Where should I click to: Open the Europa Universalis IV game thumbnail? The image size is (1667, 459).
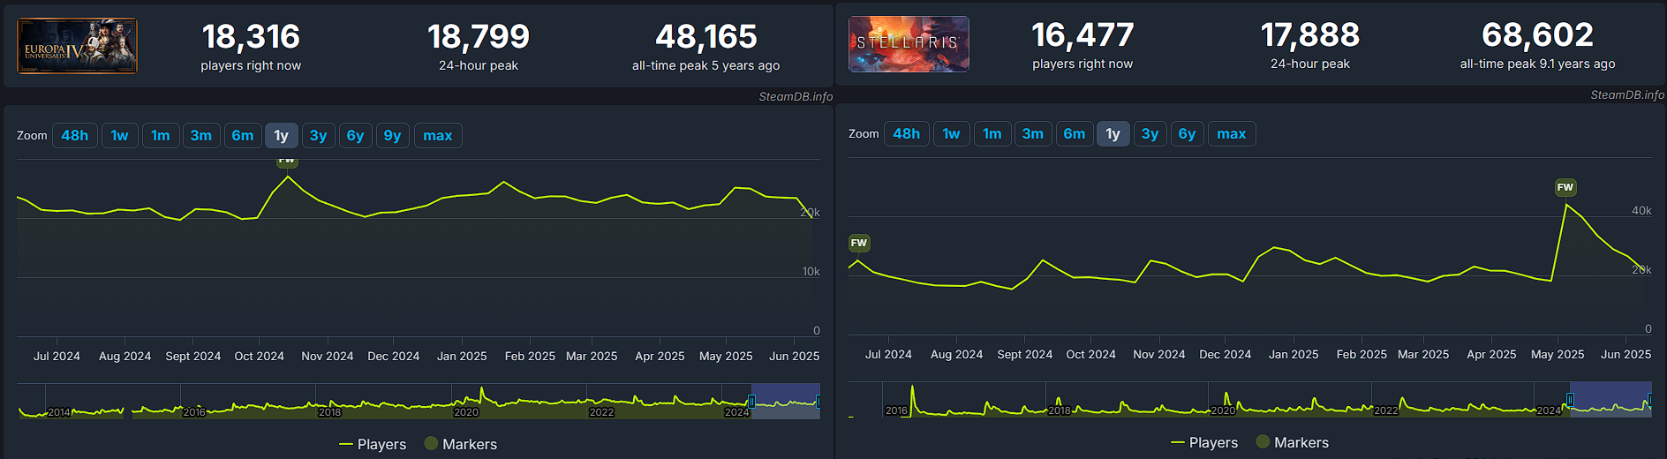pos(78,46)
